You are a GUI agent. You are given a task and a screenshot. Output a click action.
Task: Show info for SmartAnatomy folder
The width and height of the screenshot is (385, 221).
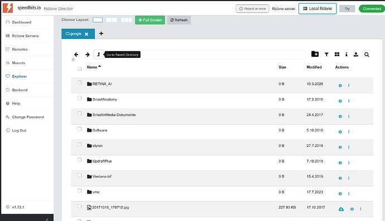(340, 101)
